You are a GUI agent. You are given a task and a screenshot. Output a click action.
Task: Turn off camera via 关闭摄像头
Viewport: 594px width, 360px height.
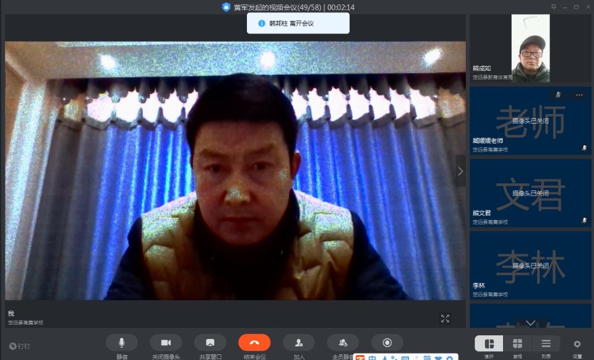(166, 343)
